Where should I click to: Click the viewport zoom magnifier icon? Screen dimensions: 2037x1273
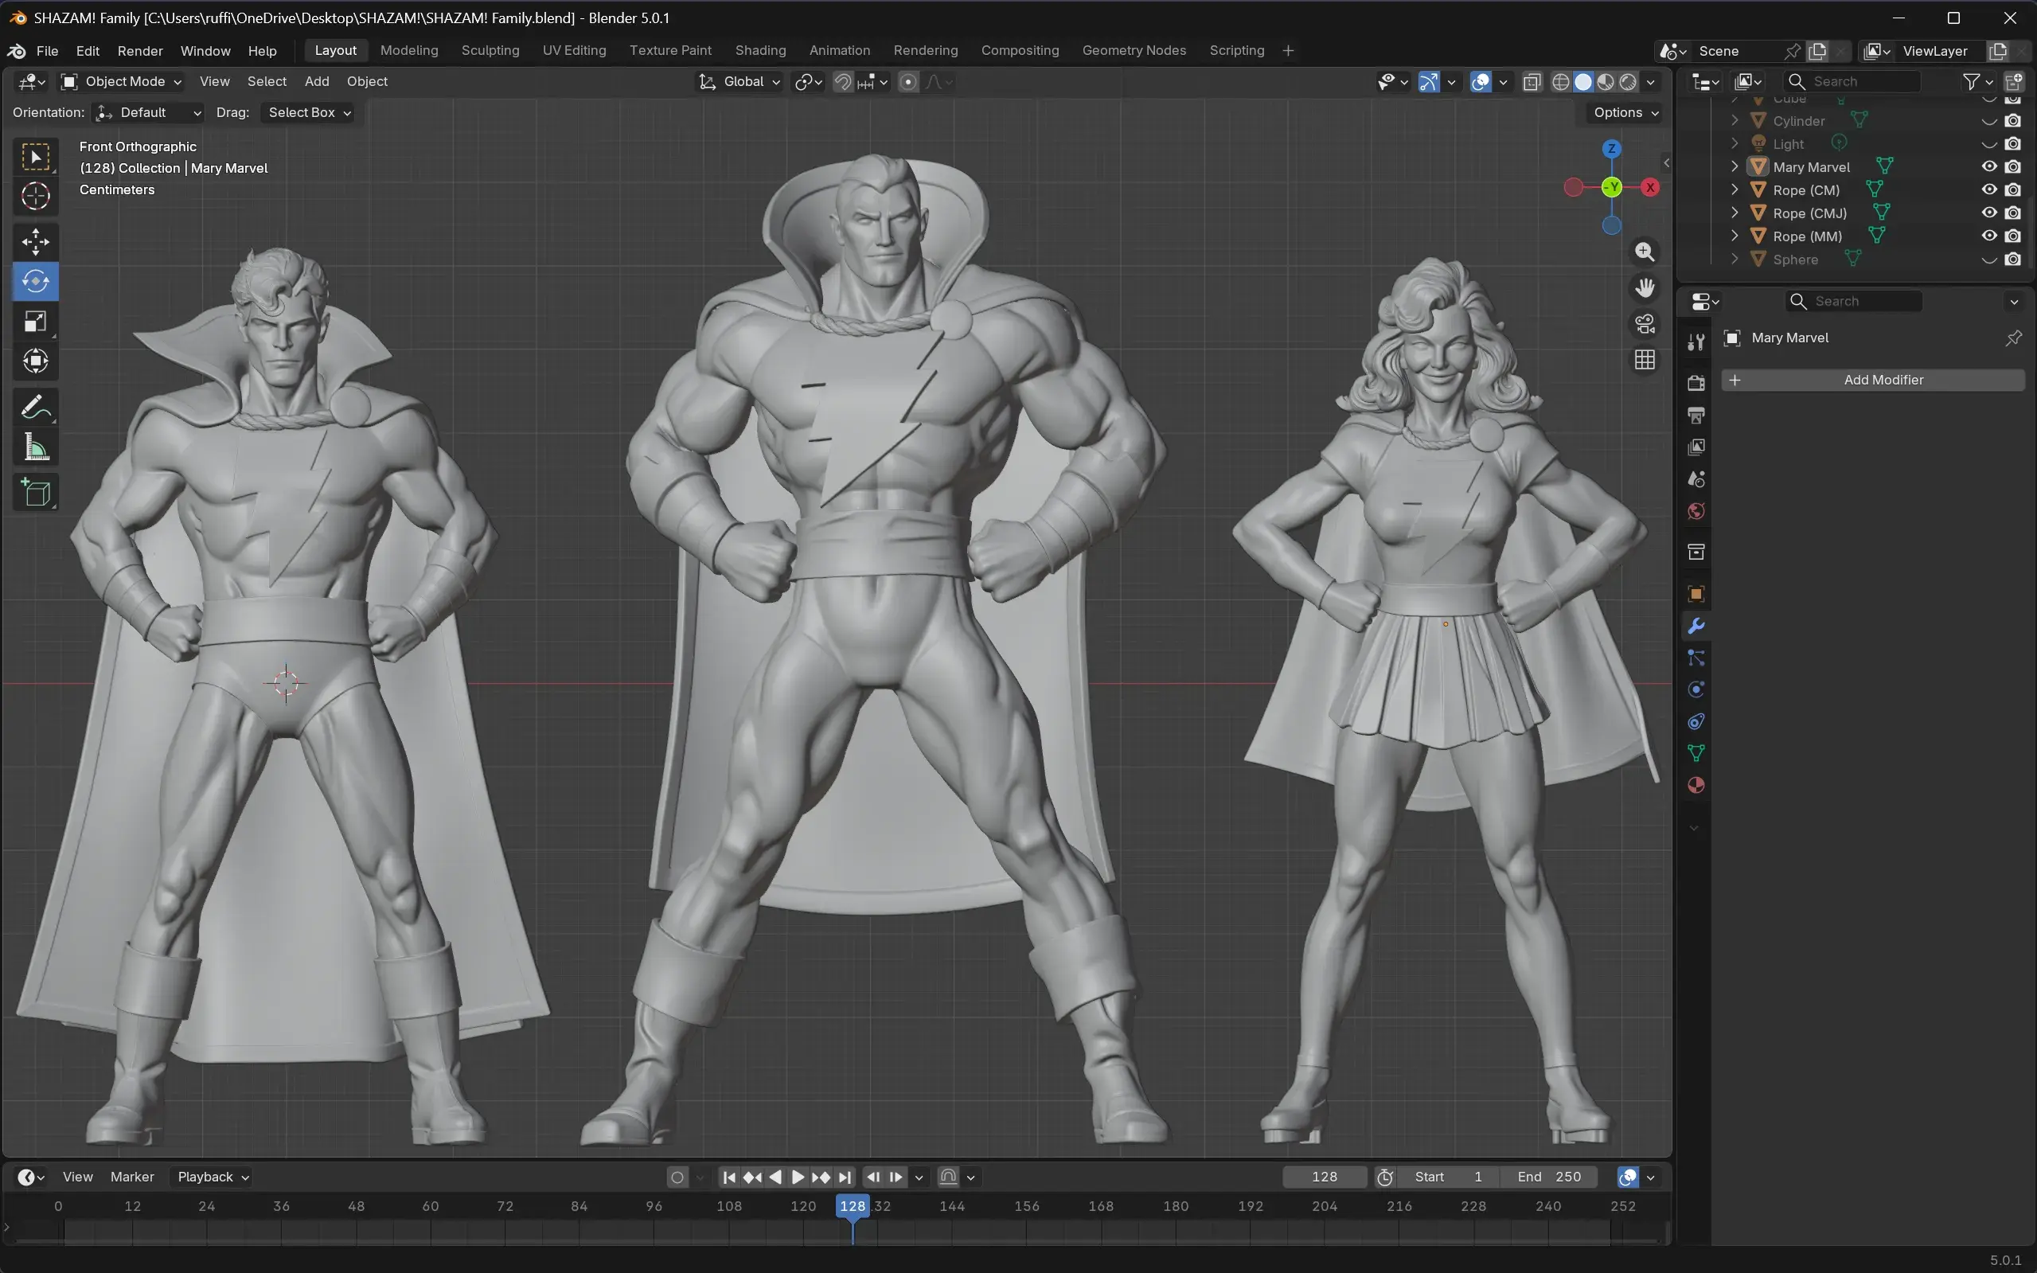(x=1644, y=252)
